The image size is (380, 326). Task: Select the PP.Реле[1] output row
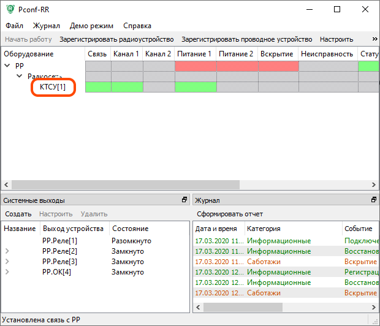59,241
